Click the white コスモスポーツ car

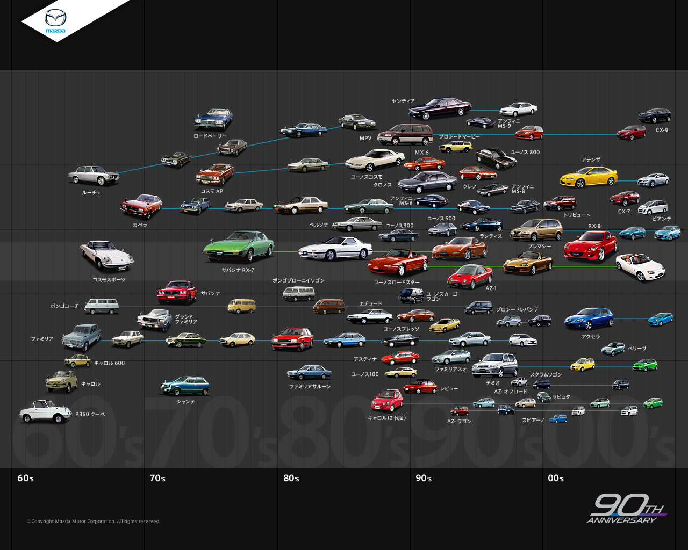(x=107, y=257)
